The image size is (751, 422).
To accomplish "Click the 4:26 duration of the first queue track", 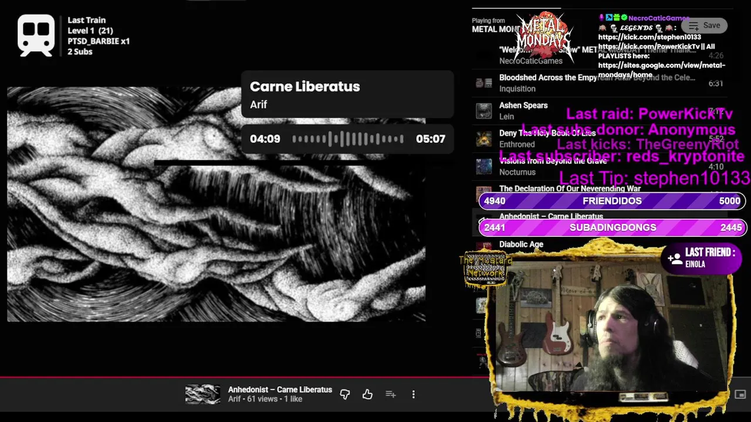I will click(715, 56).
